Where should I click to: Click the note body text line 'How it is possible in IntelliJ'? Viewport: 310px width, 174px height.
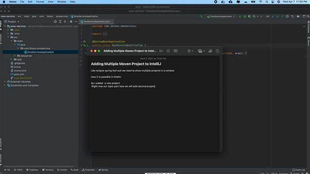click(106, 77)
